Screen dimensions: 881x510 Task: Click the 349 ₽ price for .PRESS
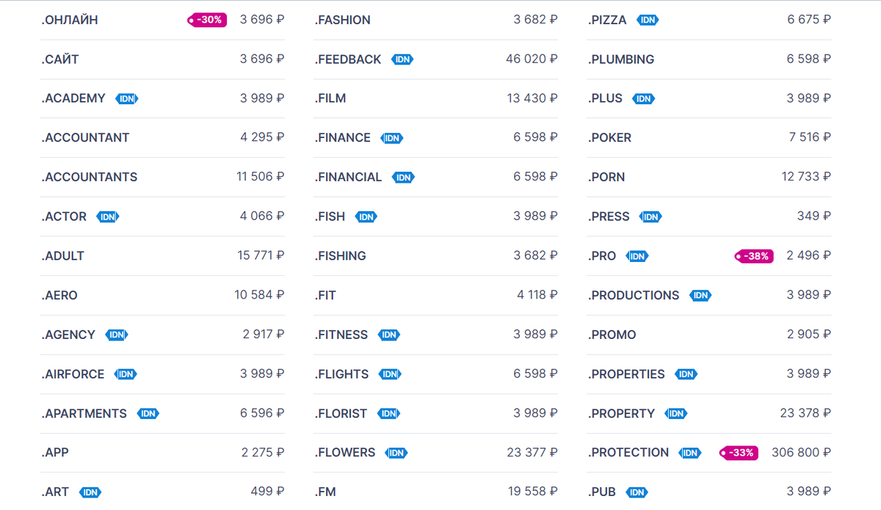[x=813, y=216]
